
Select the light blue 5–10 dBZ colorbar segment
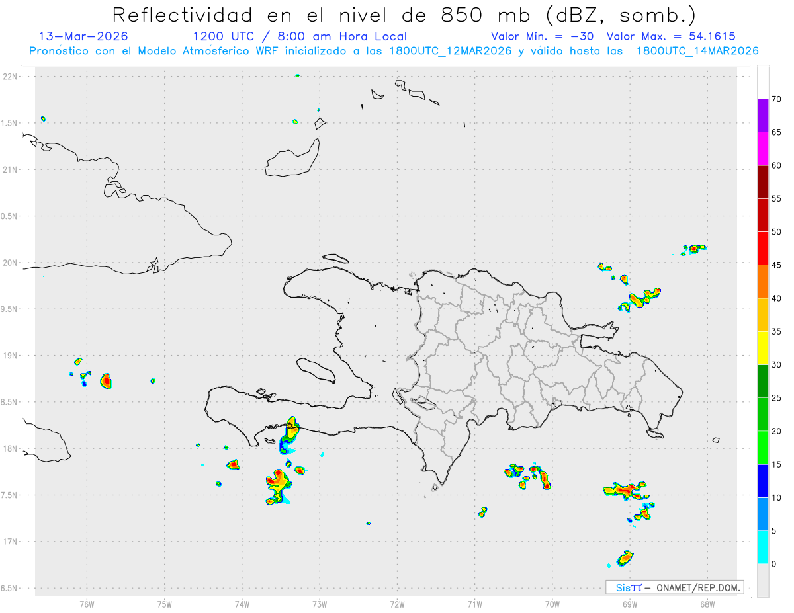point(763,514)
